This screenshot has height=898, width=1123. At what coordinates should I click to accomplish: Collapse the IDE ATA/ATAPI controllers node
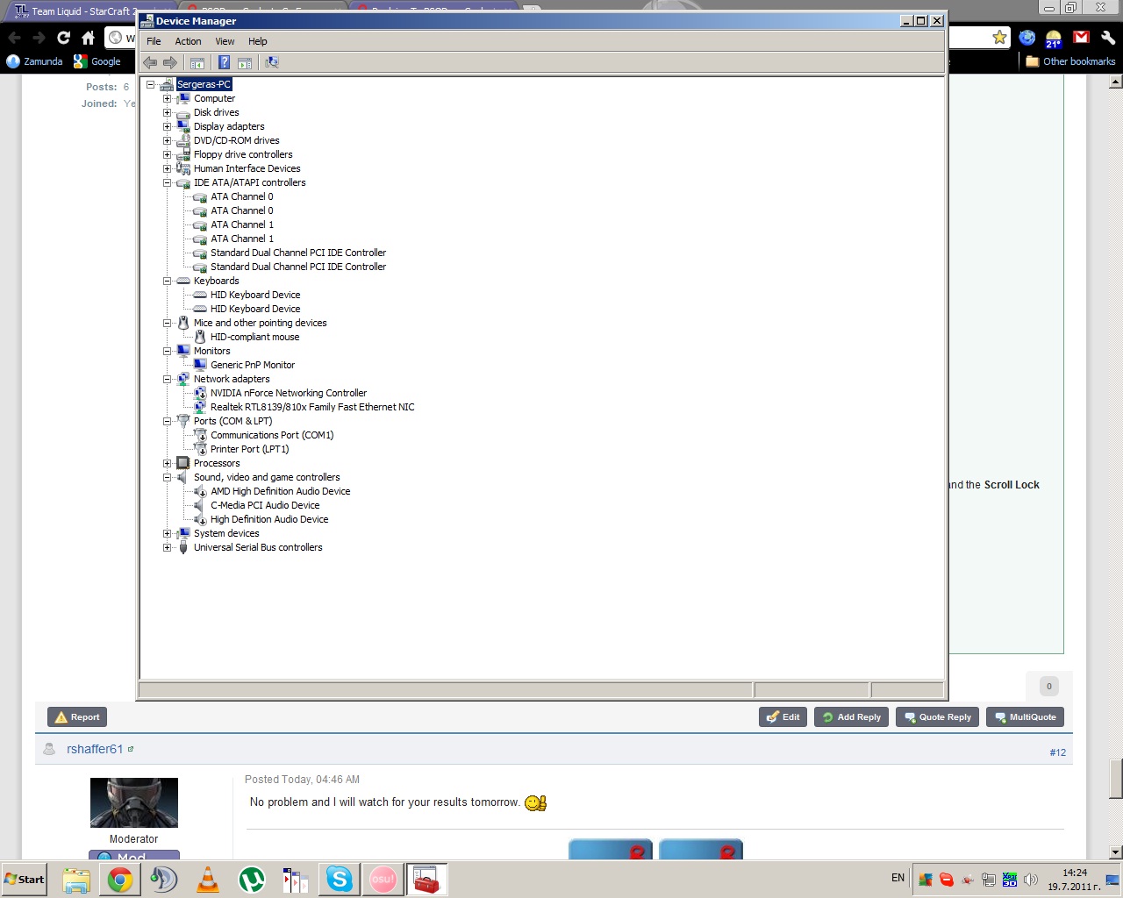click(x=167, y=182)
